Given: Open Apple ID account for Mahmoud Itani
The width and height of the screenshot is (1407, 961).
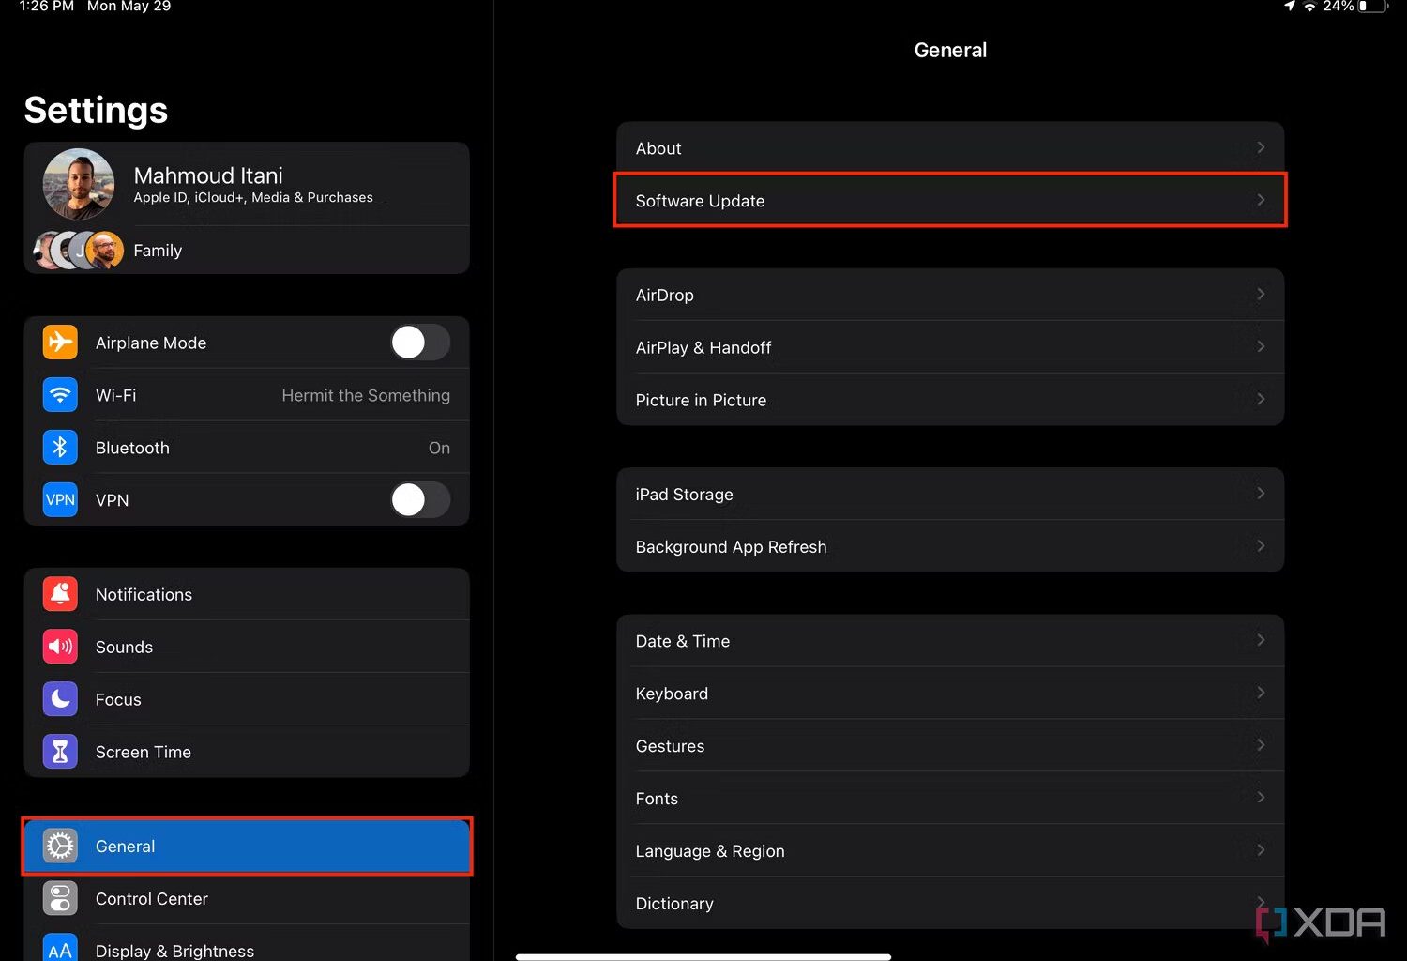Looking at the screenshot, I should coord(247,184).
